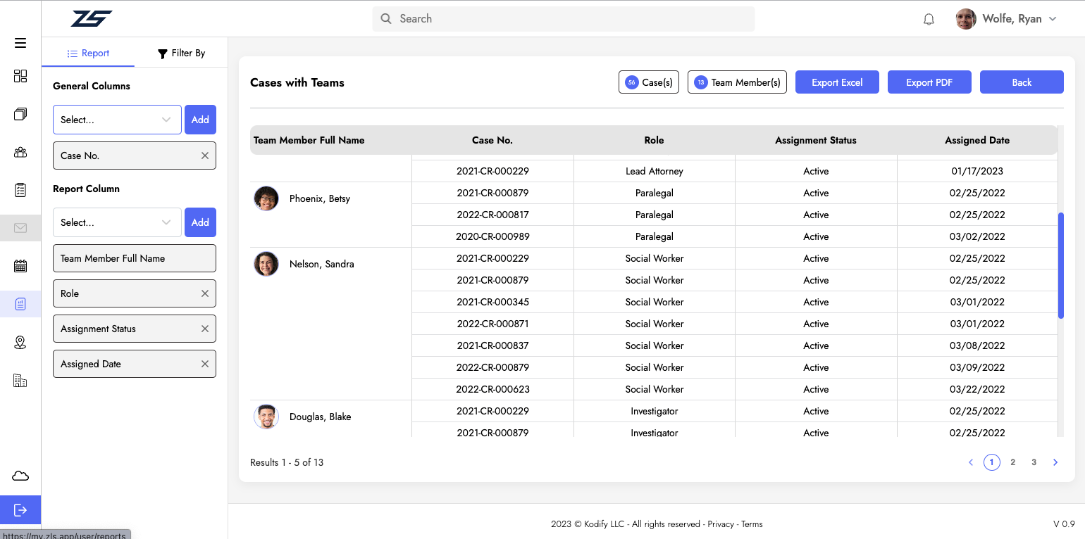Open the location pin icon in the sidebar
The height and width of the screenshot is (539, 1085).
click(20, 343)
